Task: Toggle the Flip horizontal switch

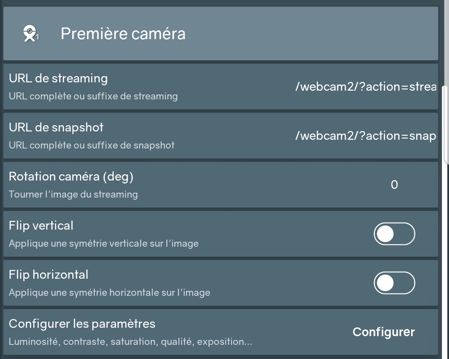Action: coord(394,283)
